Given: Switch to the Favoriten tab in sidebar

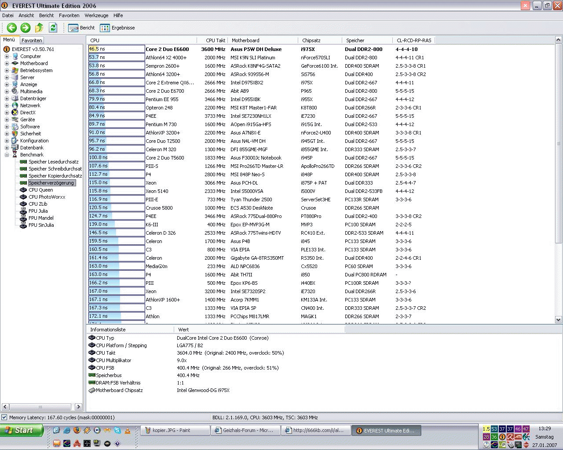Looking at the screenshot, I should [x=32, y=40].
